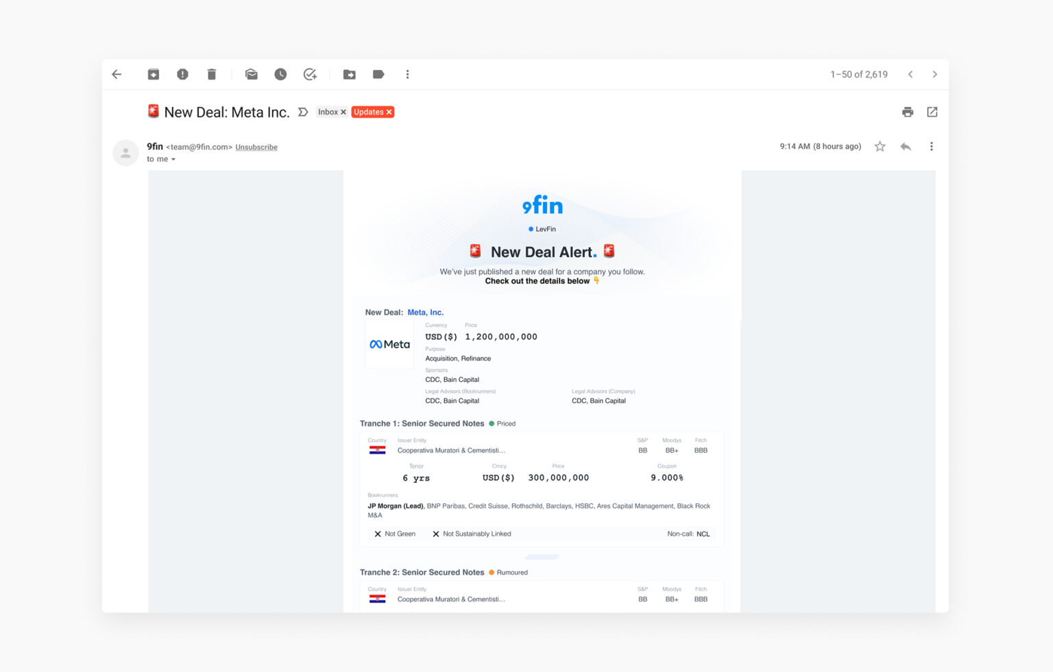This screenshot has height=672, width=1053.
Task: Open the Labels icon in toolbar
Action: tap(378, 74)
